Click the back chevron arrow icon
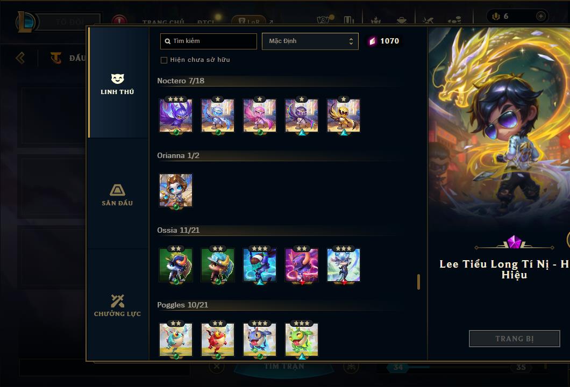 [x=20, y=58]
